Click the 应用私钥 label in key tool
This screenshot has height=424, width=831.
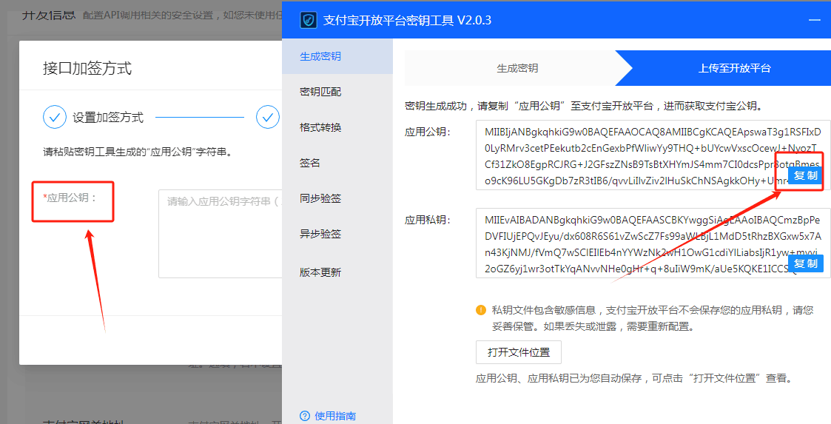pos(428,220)
